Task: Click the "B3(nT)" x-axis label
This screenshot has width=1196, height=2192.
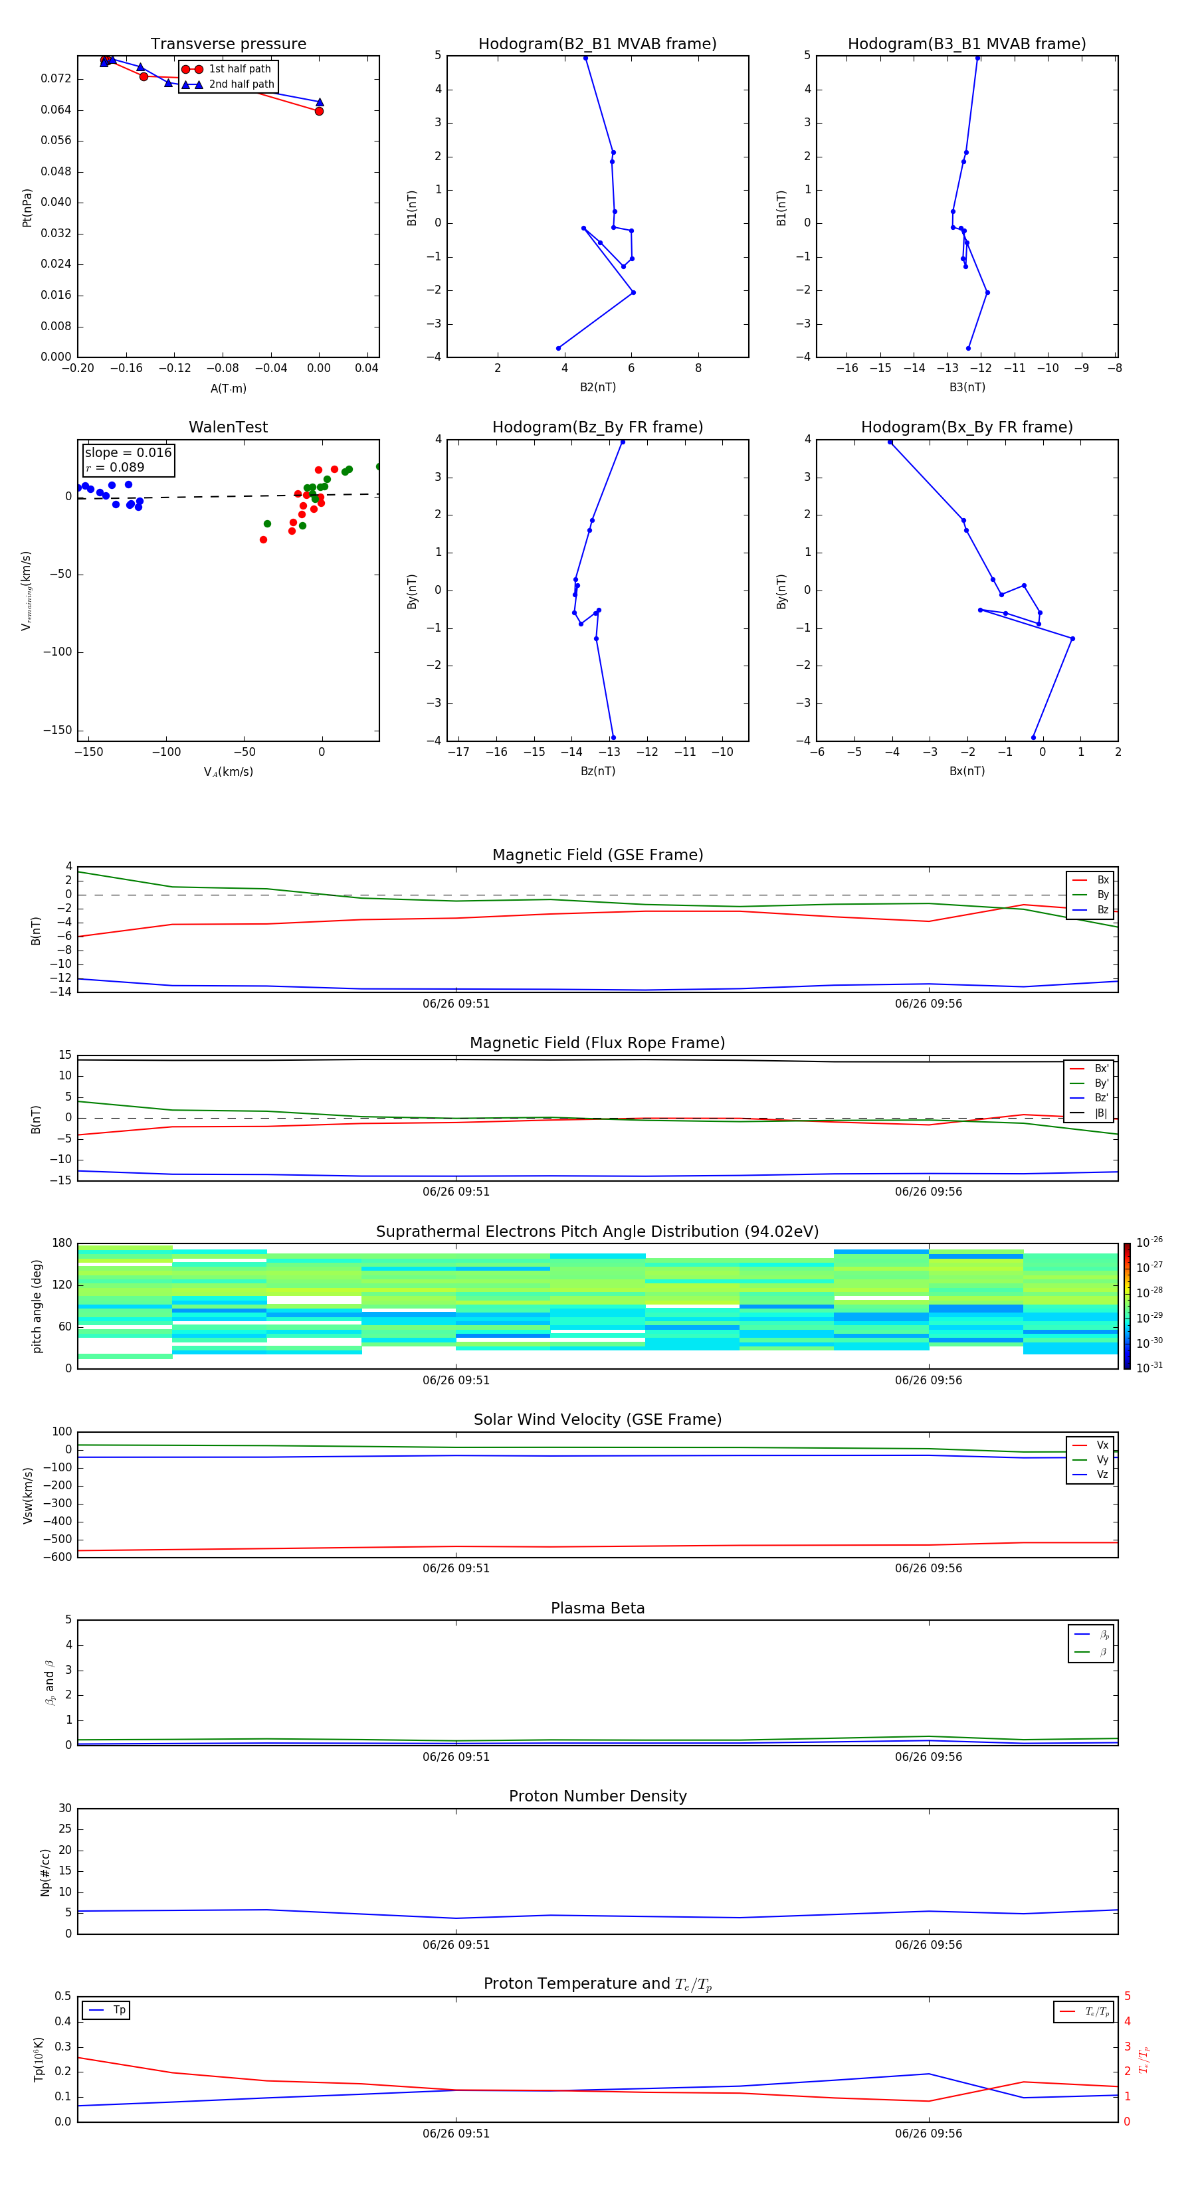Action: point(967,387)
